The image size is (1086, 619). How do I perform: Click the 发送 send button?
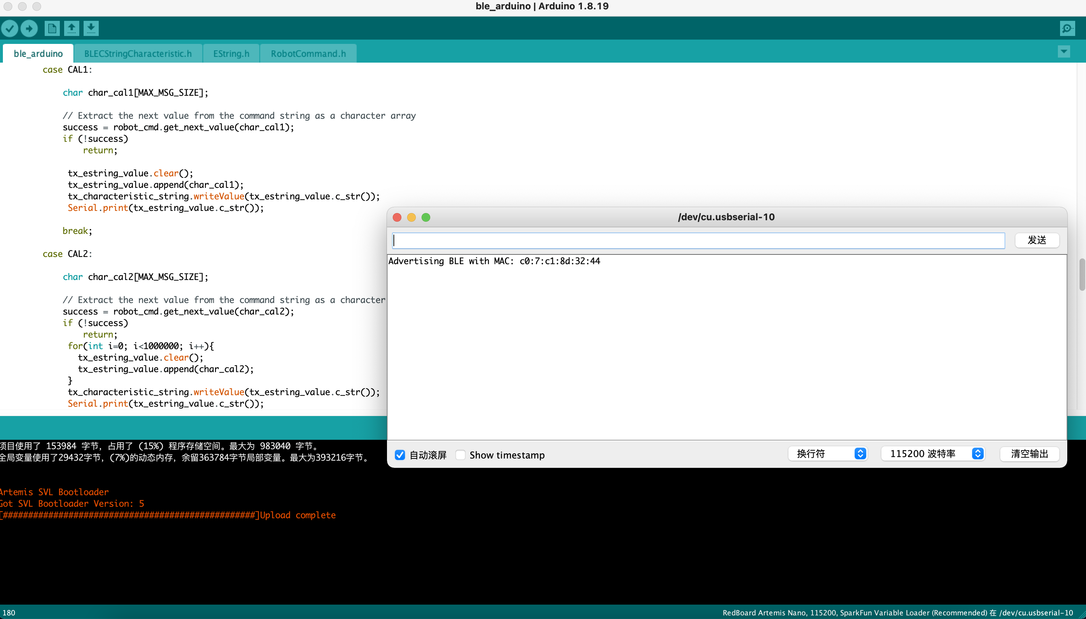point(1037,240)
